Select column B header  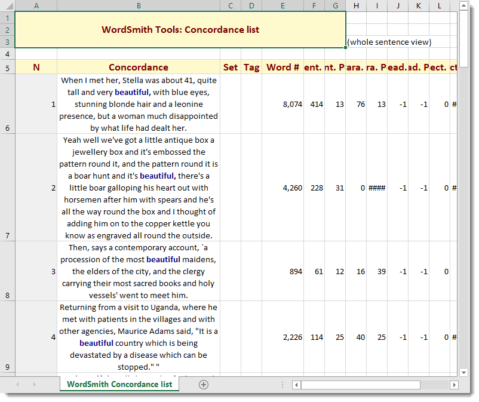(x=139, y=5)
